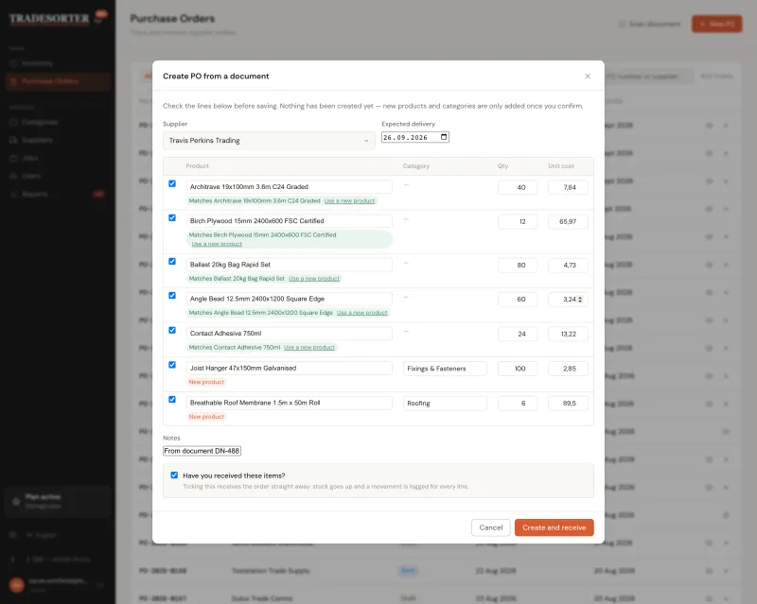Edit the Angle Bead product name field

click(x=290, y=299)
